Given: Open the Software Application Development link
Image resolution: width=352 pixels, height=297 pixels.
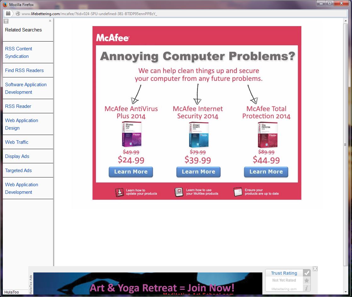Looking at the screenshot, I should pos(26,88).
